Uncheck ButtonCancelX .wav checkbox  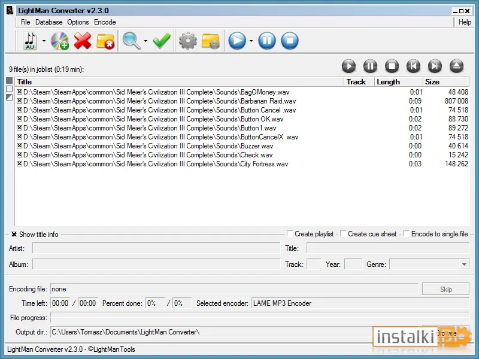click(19, 137)
